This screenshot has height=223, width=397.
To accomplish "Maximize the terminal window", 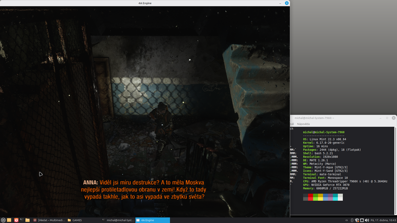I will [387, 118].
